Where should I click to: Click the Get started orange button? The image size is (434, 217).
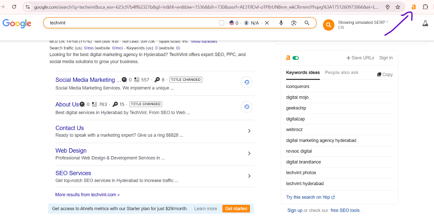tap(236, 209)
